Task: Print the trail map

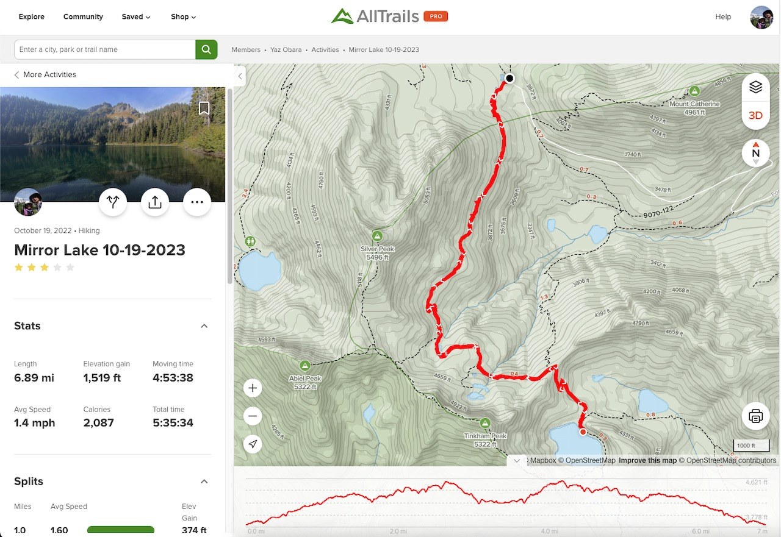Action: click(755, 417)
